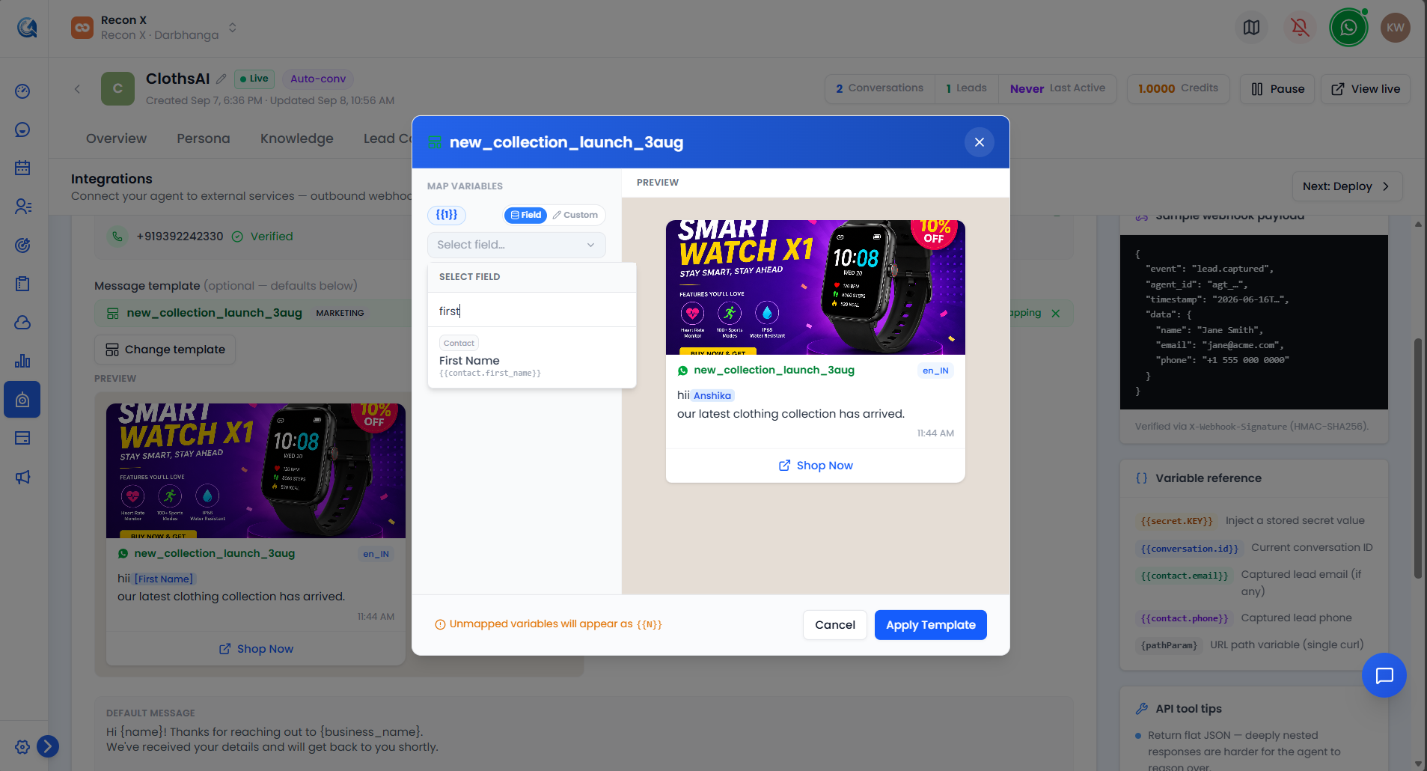Viewport: 1427px width, 771px height.
Task: Click Cancel in the template dialog
Action: (835, 625)
